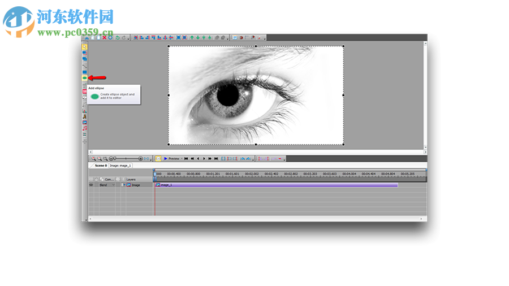This screenshot has height=286, width=509.
Task: Click the canvas horizontal scrollbar left arrow
Action: (x=90, y=151)
